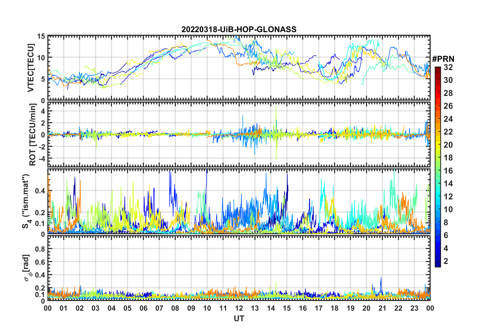
Task: Pick the green colorbar section beside 16
Action: [438, 171]
